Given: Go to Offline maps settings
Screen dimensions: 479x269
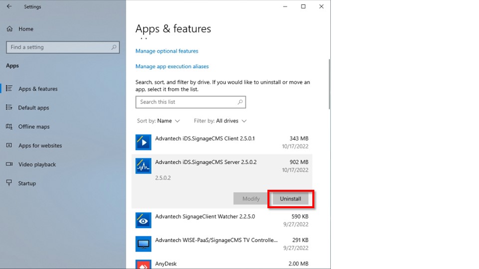Looking at the screenshot, I should tap(34, 127).
